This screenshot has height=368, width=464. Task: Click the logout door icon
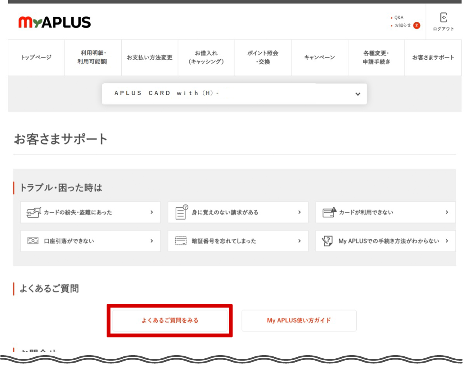click(443, 17)
